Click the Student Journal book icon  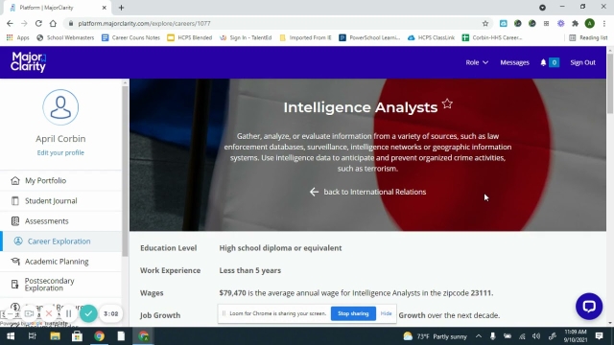(15, 201)
